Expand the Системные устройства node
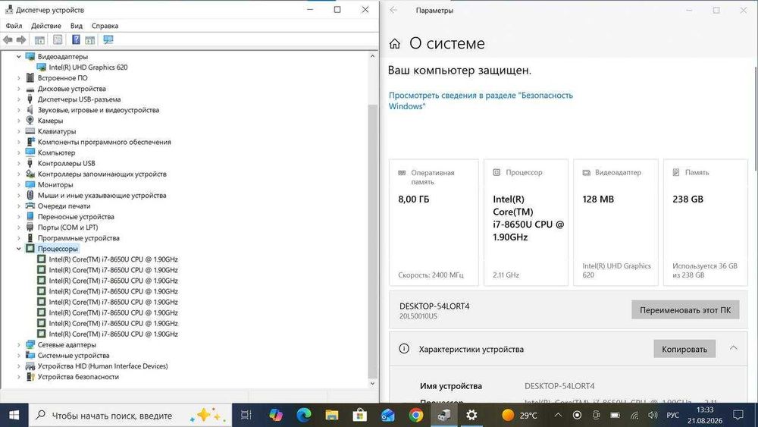The image size is (758, 427). point(19,355)
